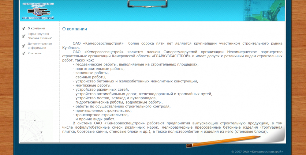Click checkmark icon beside Город-спутник Лесная Поляна
This screenshot has width=306, height=155.
point(24,36)
